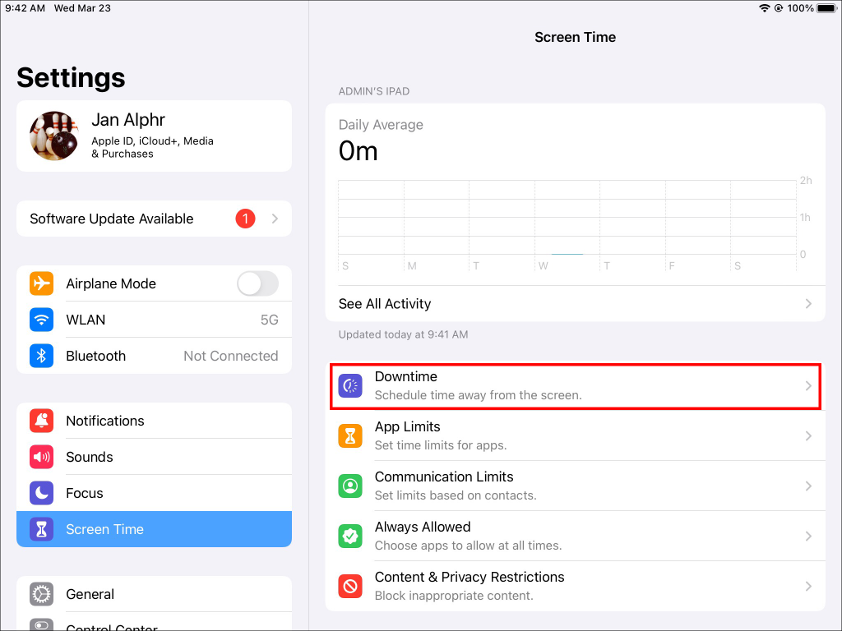Open Sounds using the speaker icon

click(41, 457)
